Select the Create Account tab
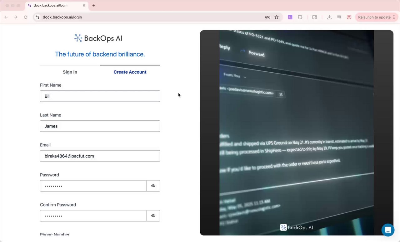 [130, 72]
